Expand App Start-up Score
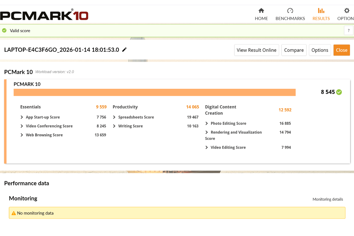This screenshot has width=354, height=236. (22, 117)
